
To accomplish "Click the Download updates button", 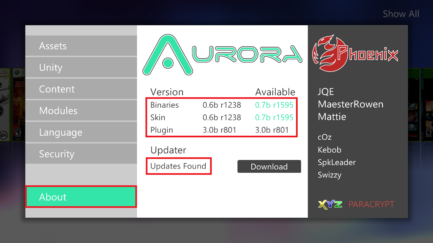I will [269, 166].
